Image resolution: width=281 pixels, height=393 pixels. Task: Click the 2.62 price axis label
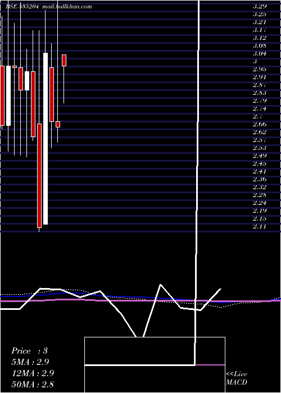pyautogui.click(x=260, y=132)
